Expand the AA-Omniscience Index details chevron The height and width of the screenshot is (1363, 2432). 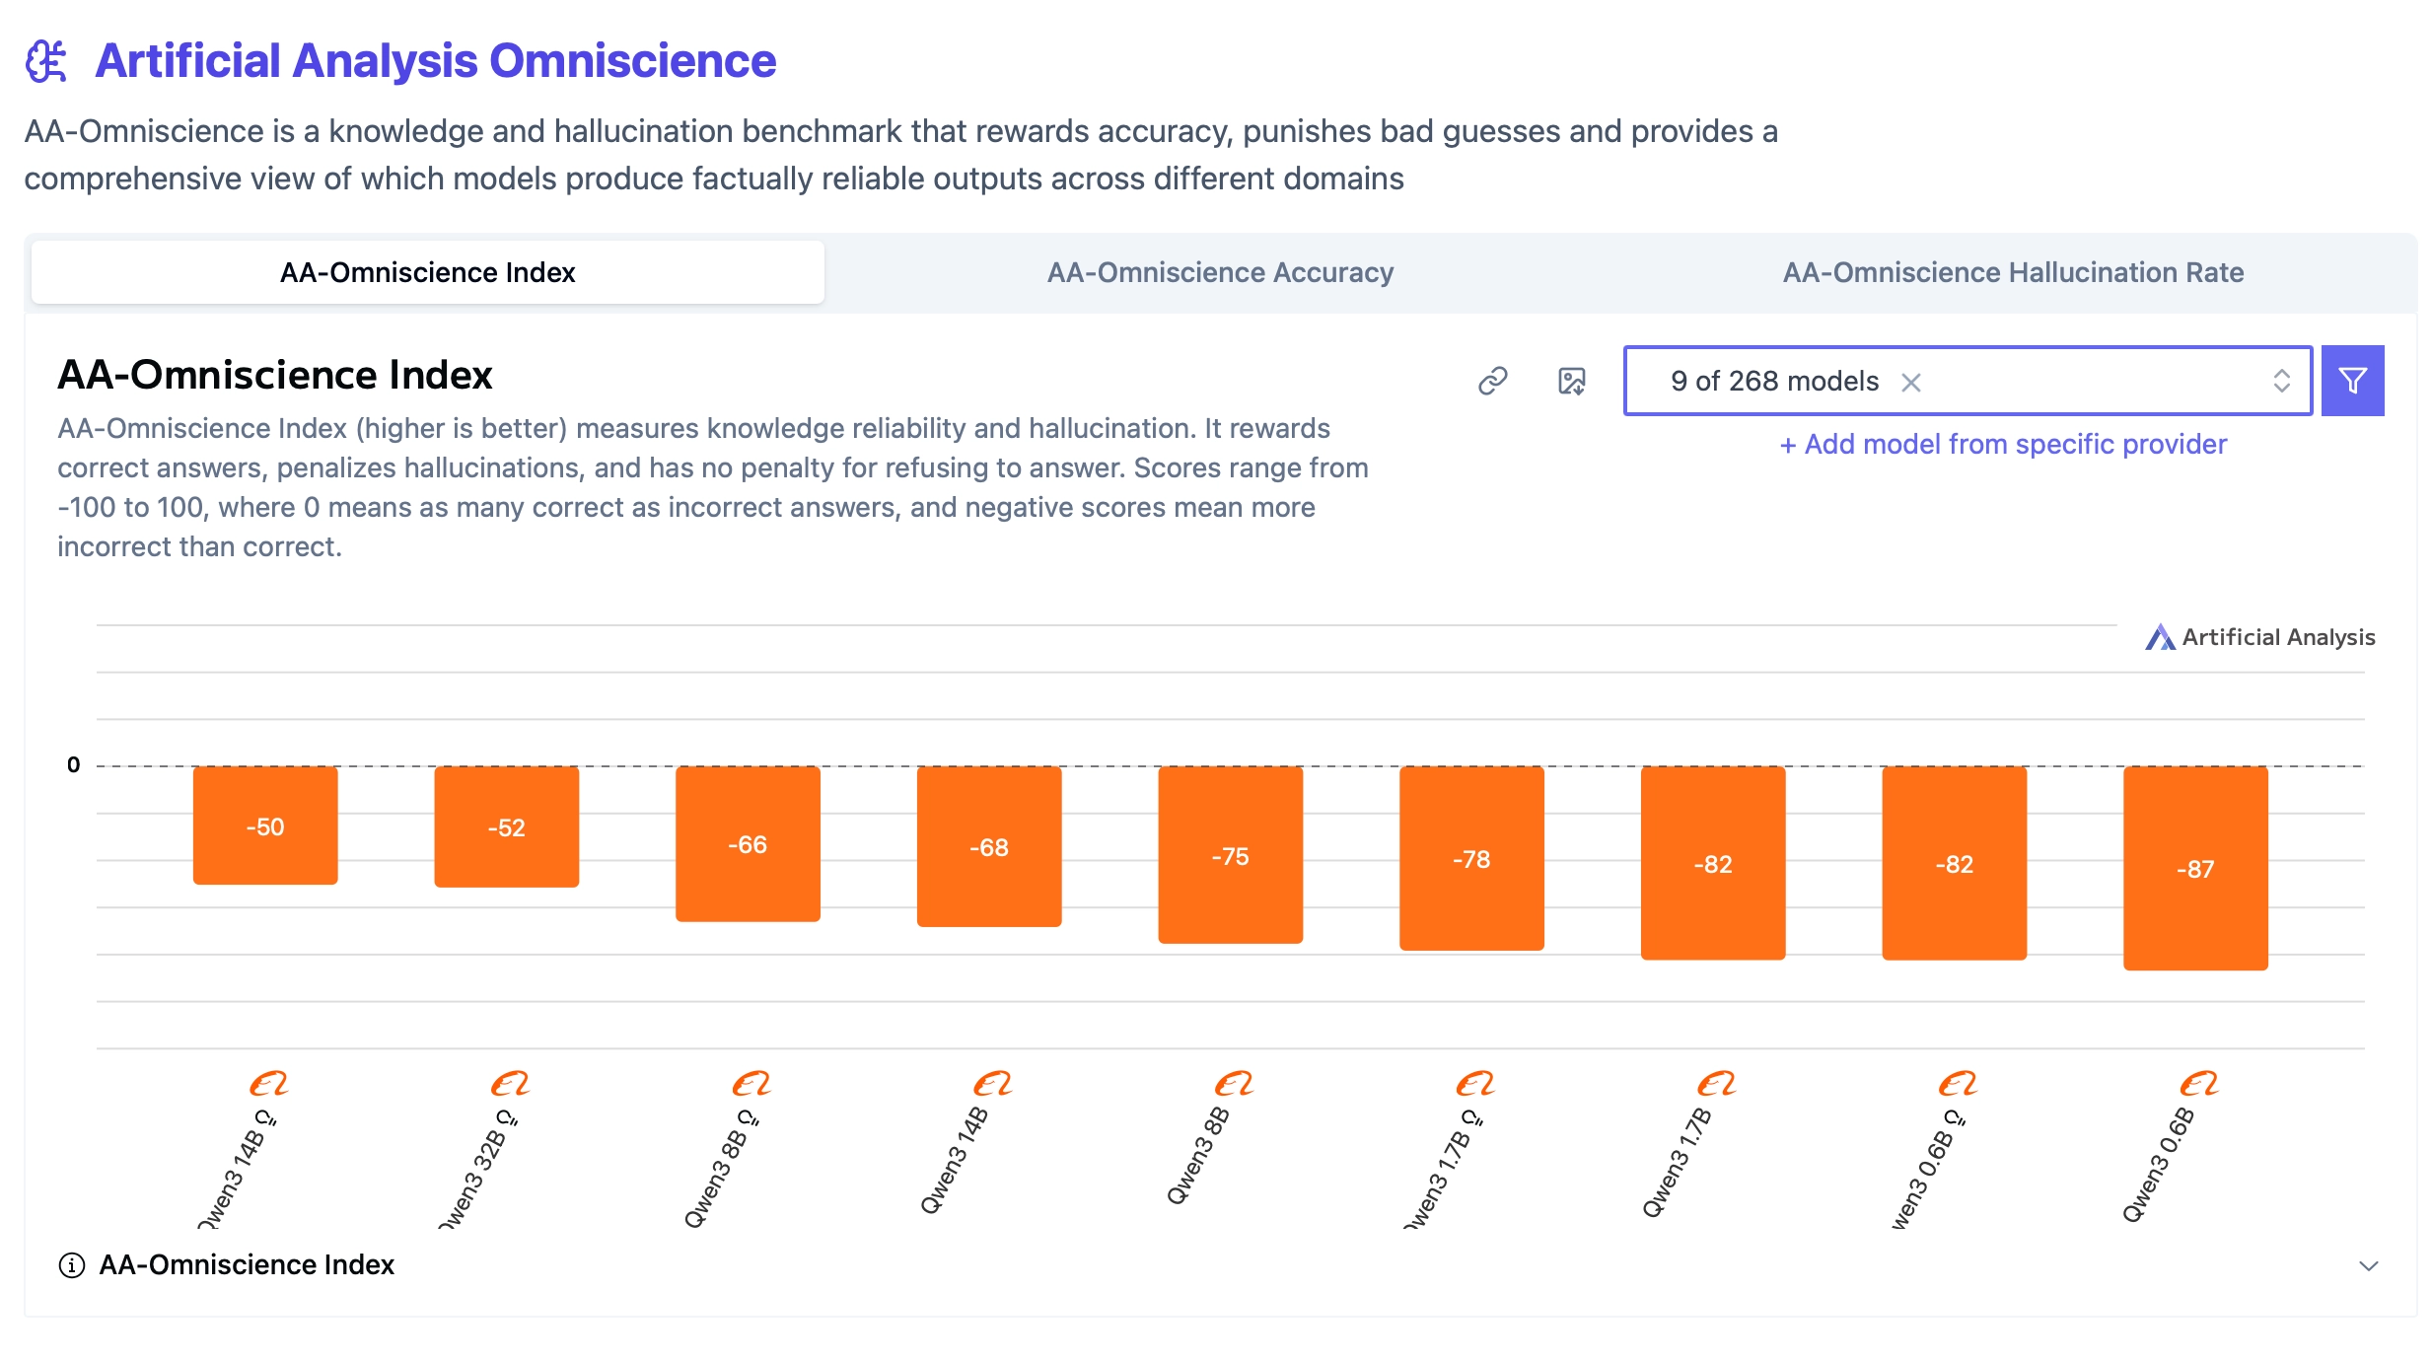point(2368,1265)
